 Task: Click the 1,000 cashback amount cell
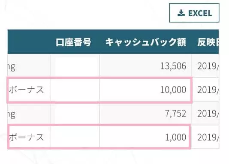tap(146, 137)
